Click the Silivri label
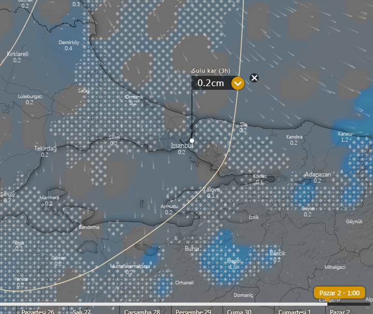Viewport: 373px width, 314px height. tap(114, 138)
